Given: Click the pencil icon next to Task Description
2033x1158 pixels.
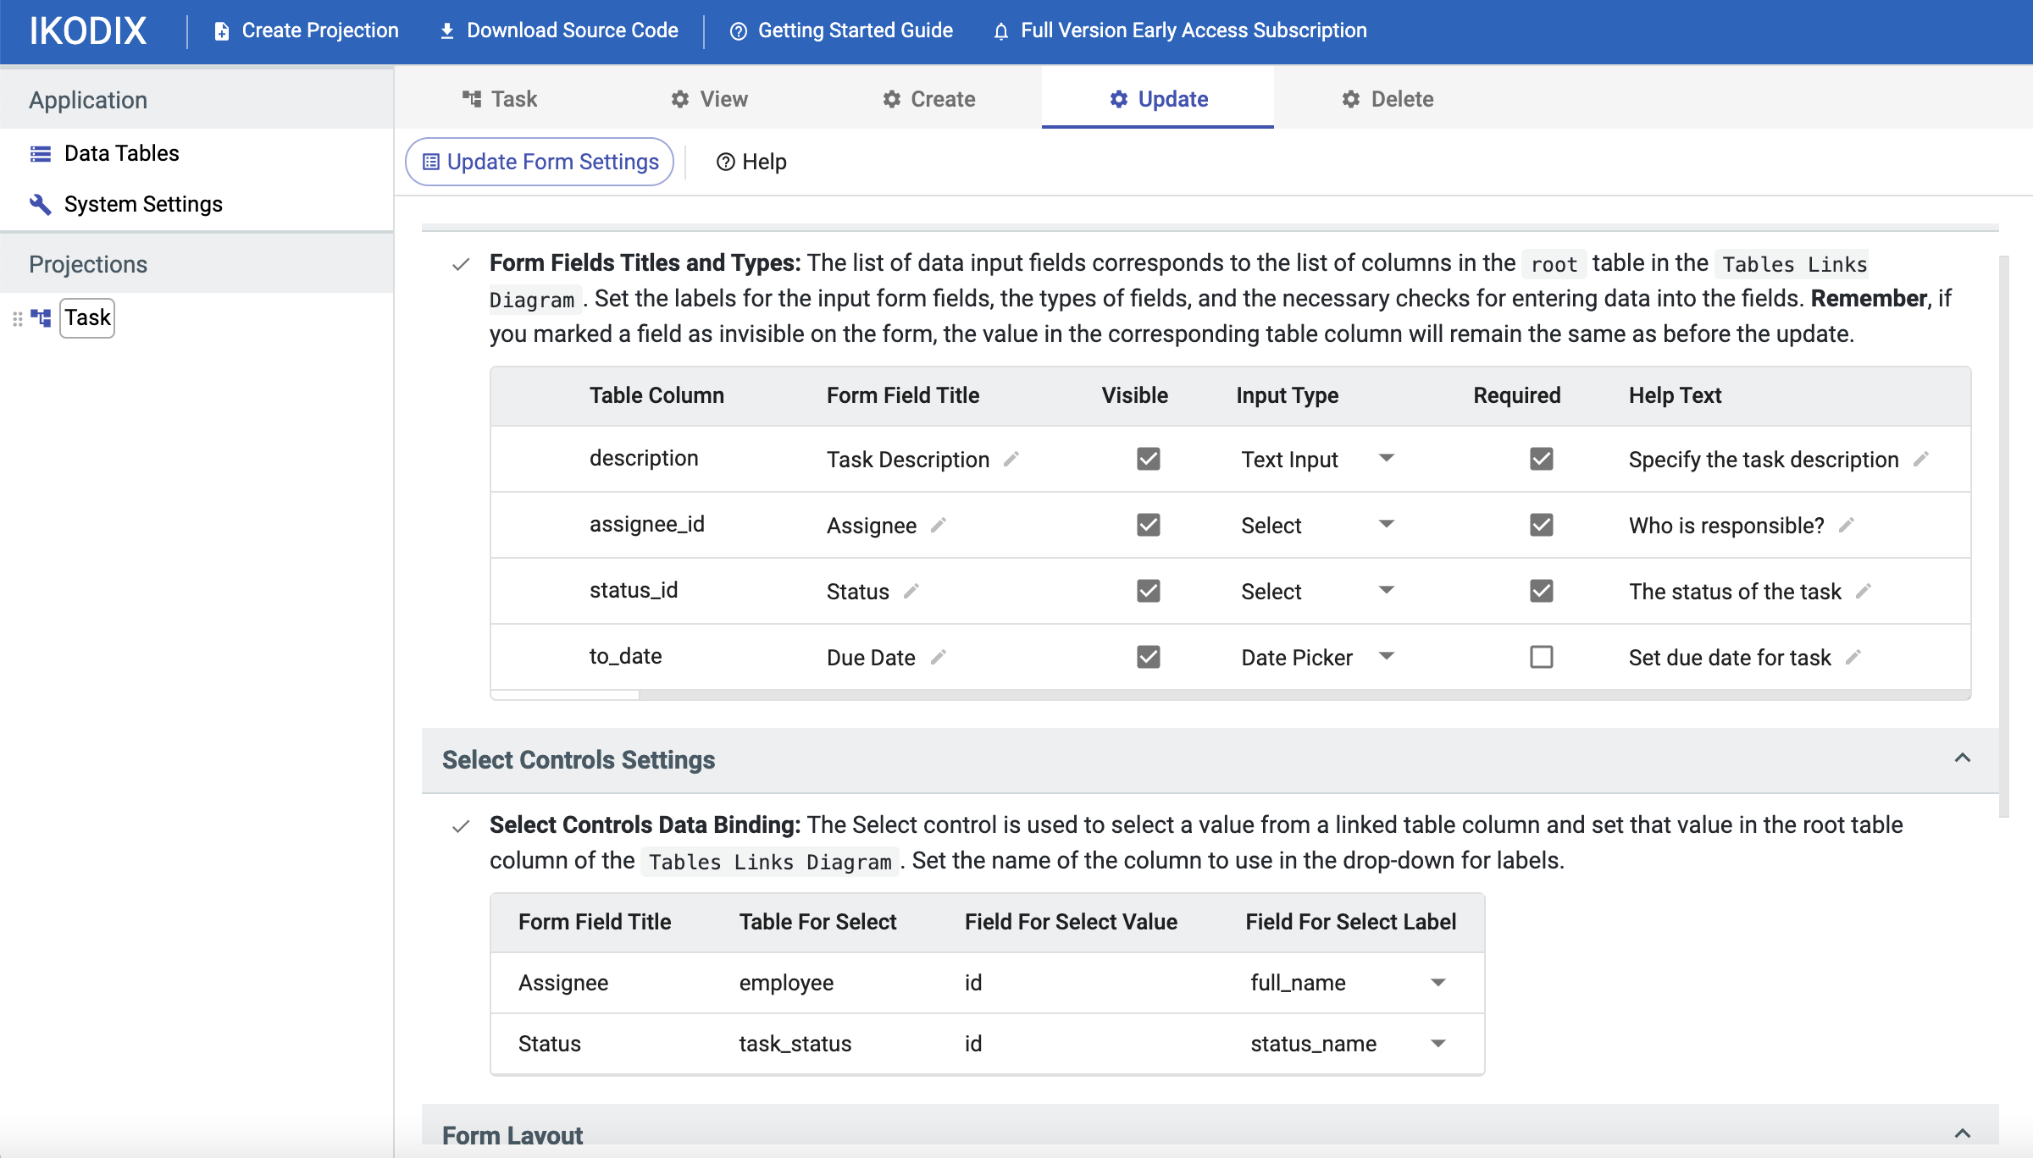Looking at the screenshot, I should tap(1012, 459).
